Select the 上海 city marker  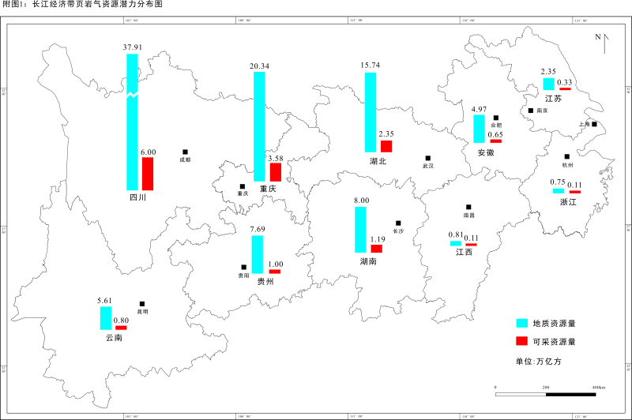point(594,124)
